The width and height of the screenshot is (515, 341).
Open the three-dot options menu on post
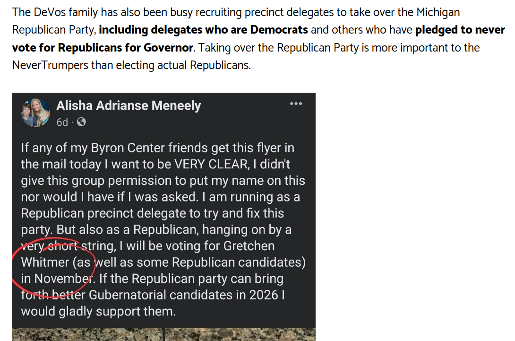296,104
